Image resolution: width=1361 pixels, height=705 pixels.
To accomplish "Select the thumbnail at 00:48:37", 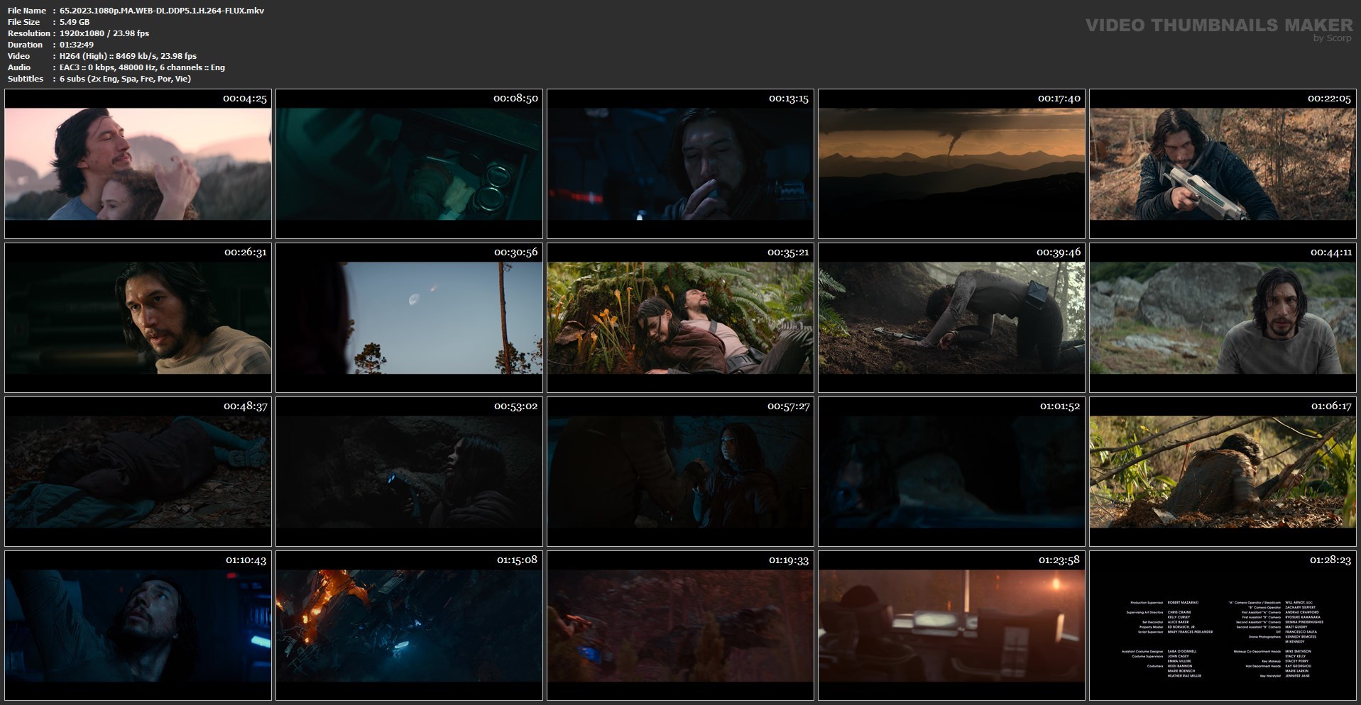I will (138, 472).
